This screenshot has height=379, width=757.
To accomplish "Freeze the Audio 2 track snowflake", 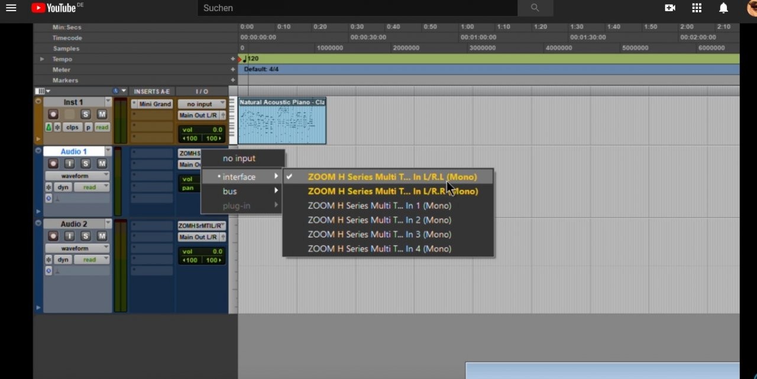I will click(49, 260).
